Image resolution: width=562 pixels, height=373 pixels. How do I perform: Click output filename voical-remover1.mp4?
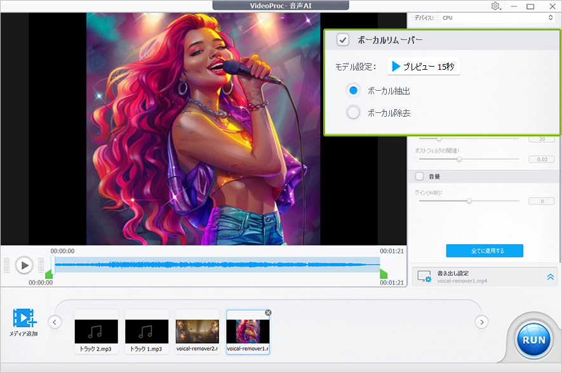462,281
